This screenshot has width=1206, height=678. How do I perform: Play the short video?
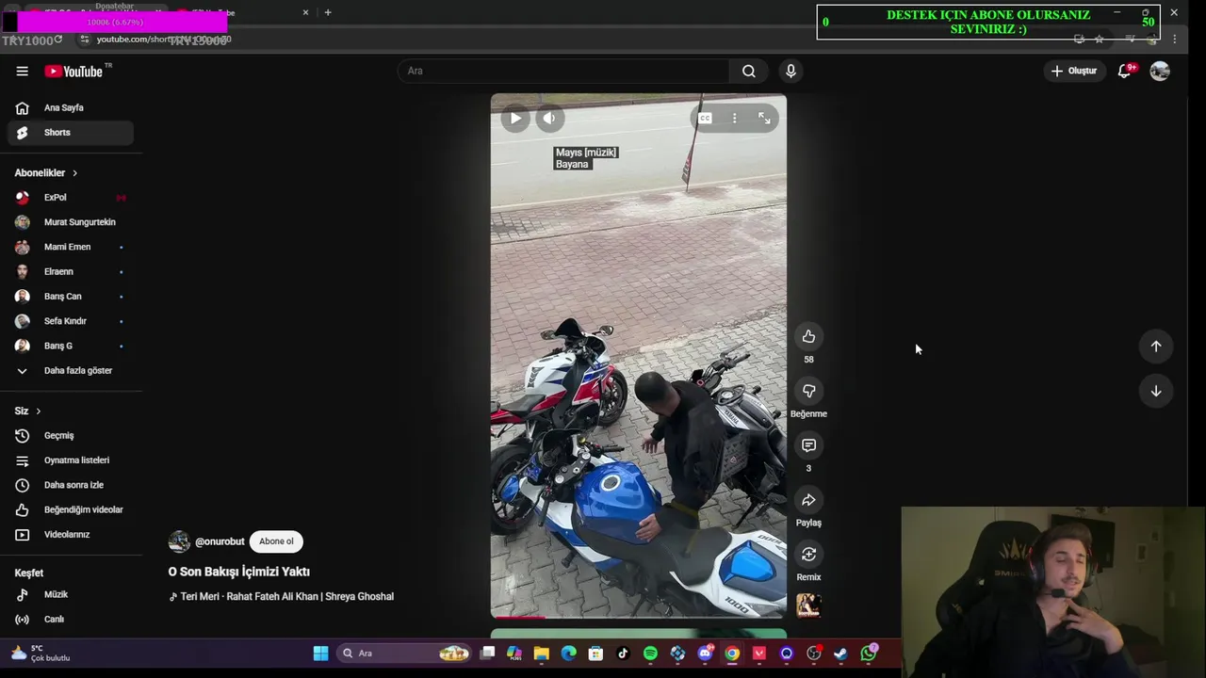click(515, 118)
